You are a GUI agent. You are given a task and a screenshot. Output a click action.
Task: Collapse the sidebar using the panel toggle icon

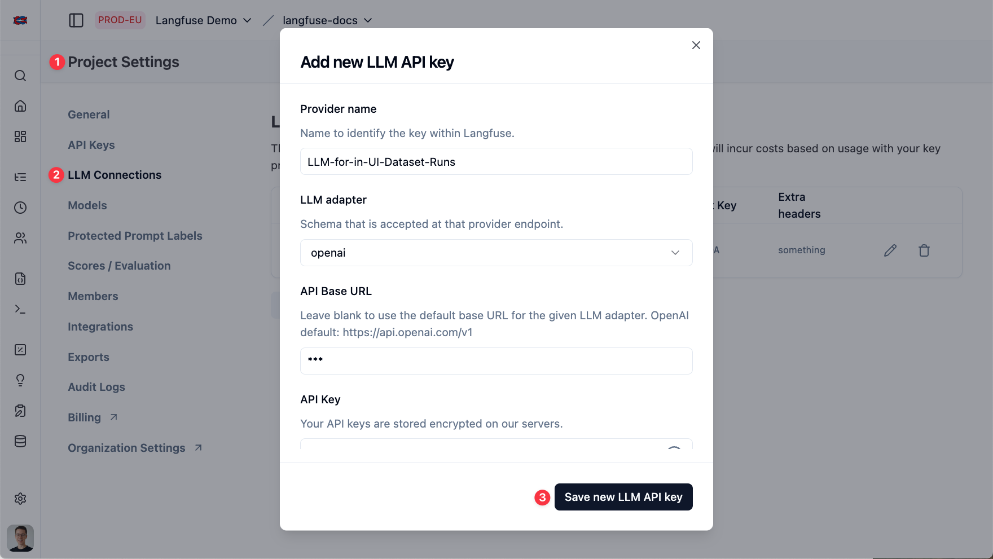(76, 20)
